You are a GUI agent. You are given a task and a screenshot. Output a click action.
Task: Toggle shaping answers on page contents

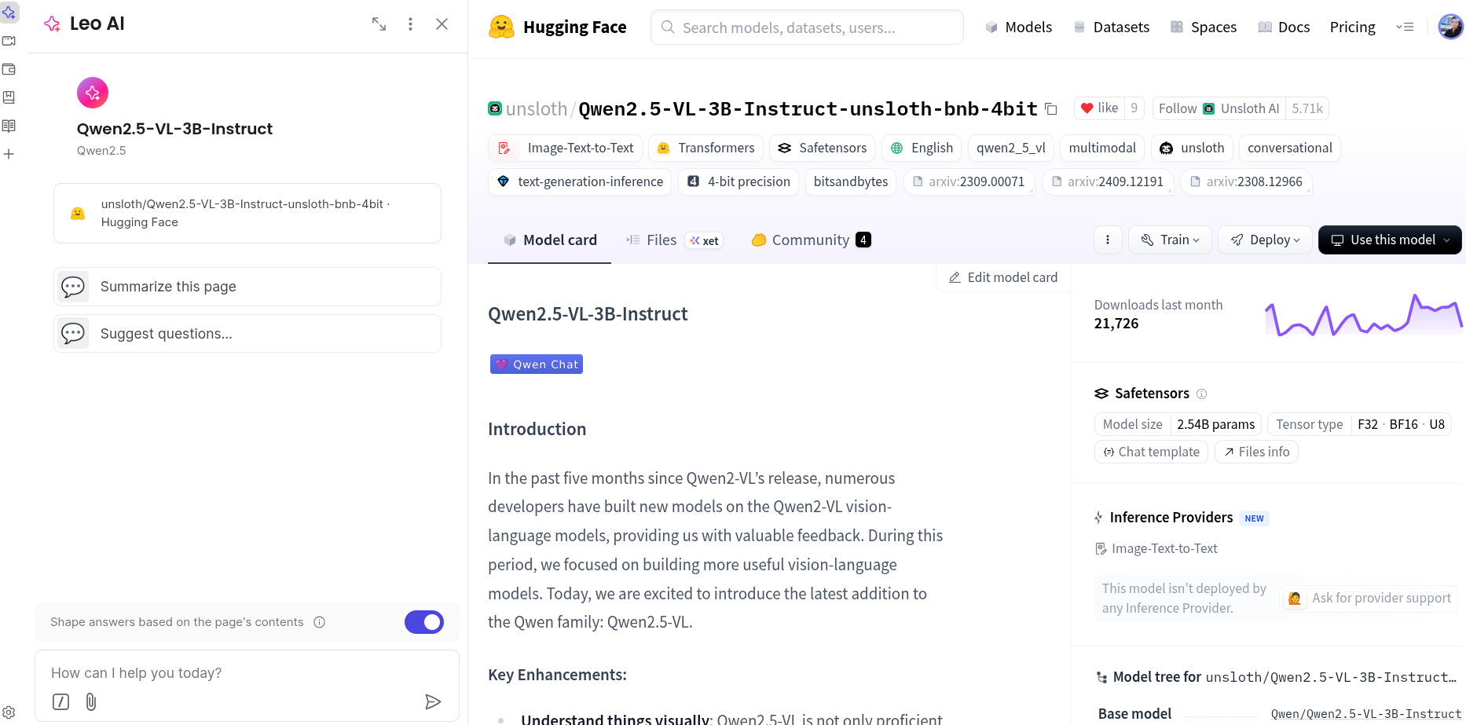tap(424, 622)
